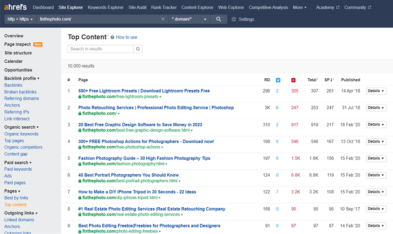Open the 550+ Free Lightroom Presets page link
The width and height of the screenshot is (393, 234).
tap(144, 91)
